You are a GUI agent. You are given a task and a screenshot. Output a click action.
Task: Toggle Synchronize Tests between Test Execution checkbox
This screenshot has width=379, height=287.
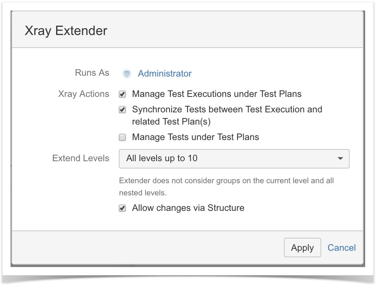(122, 110)
